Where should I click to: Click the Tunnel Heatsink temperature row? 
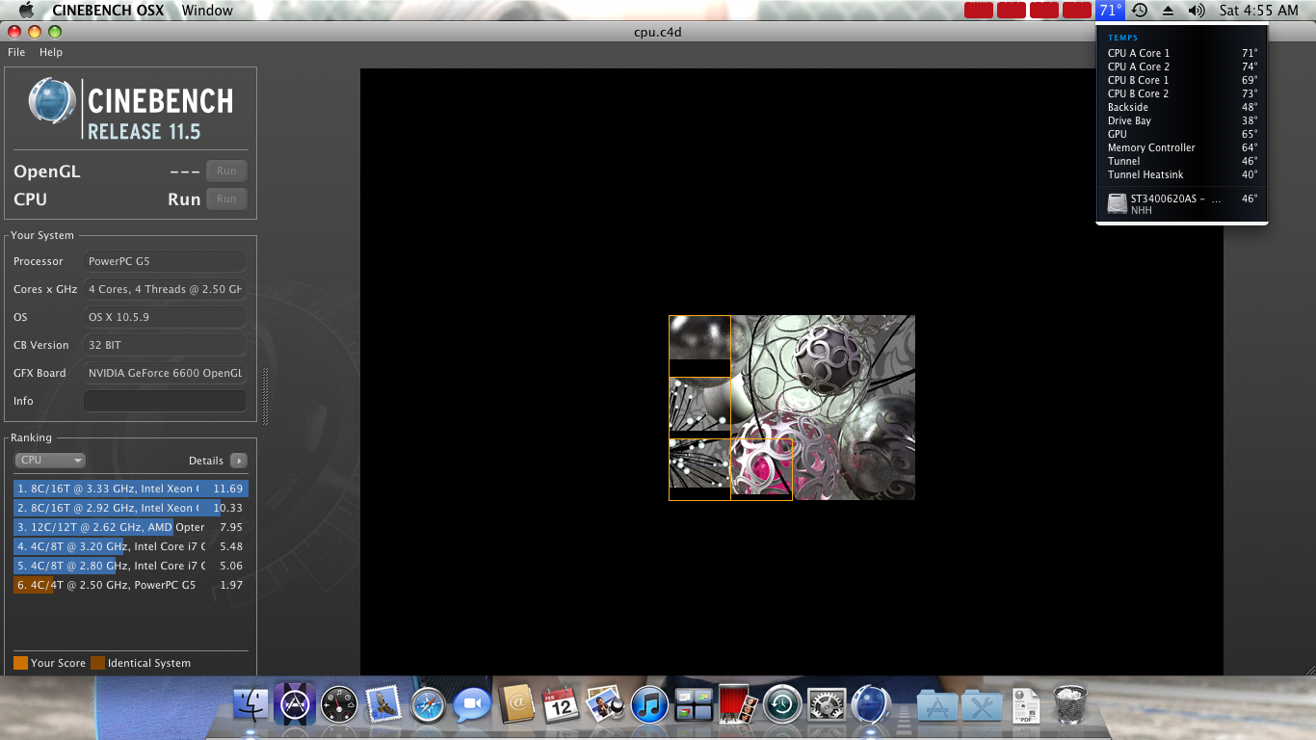coord(1182,174)
